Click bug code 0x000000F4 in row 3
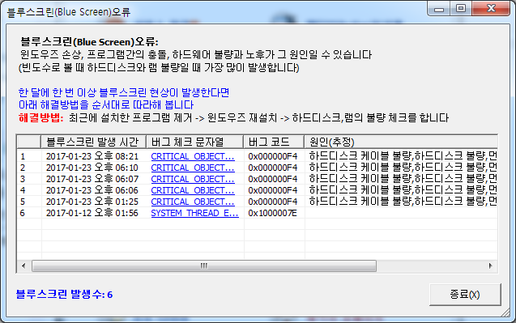The height and width of the screenshot is (323, 516). click(272, 179)
